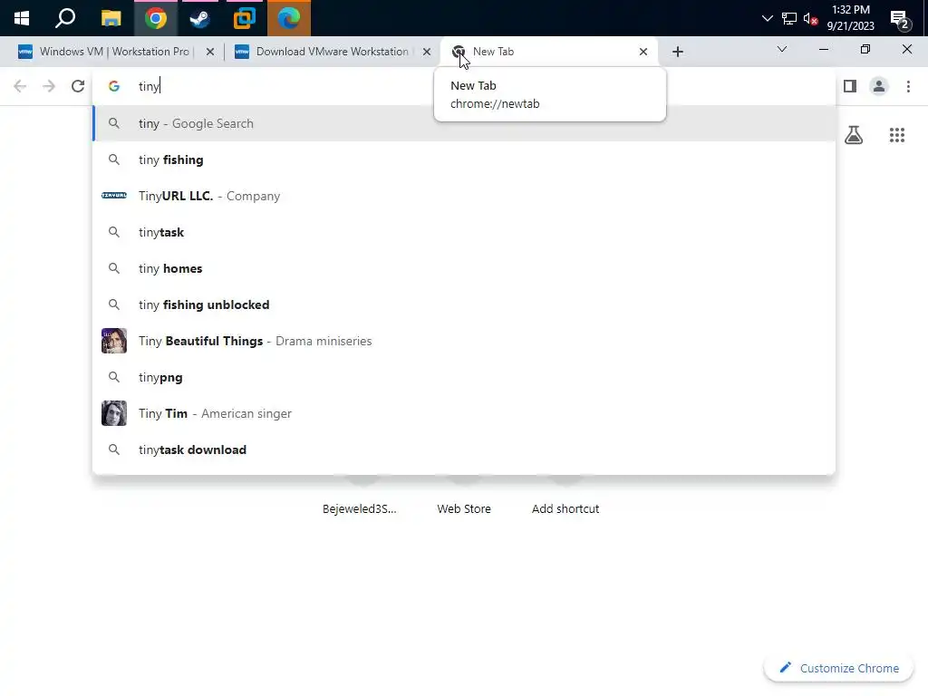
Task: Choose the "tinypng" suggestion
Action: [464, 378]
